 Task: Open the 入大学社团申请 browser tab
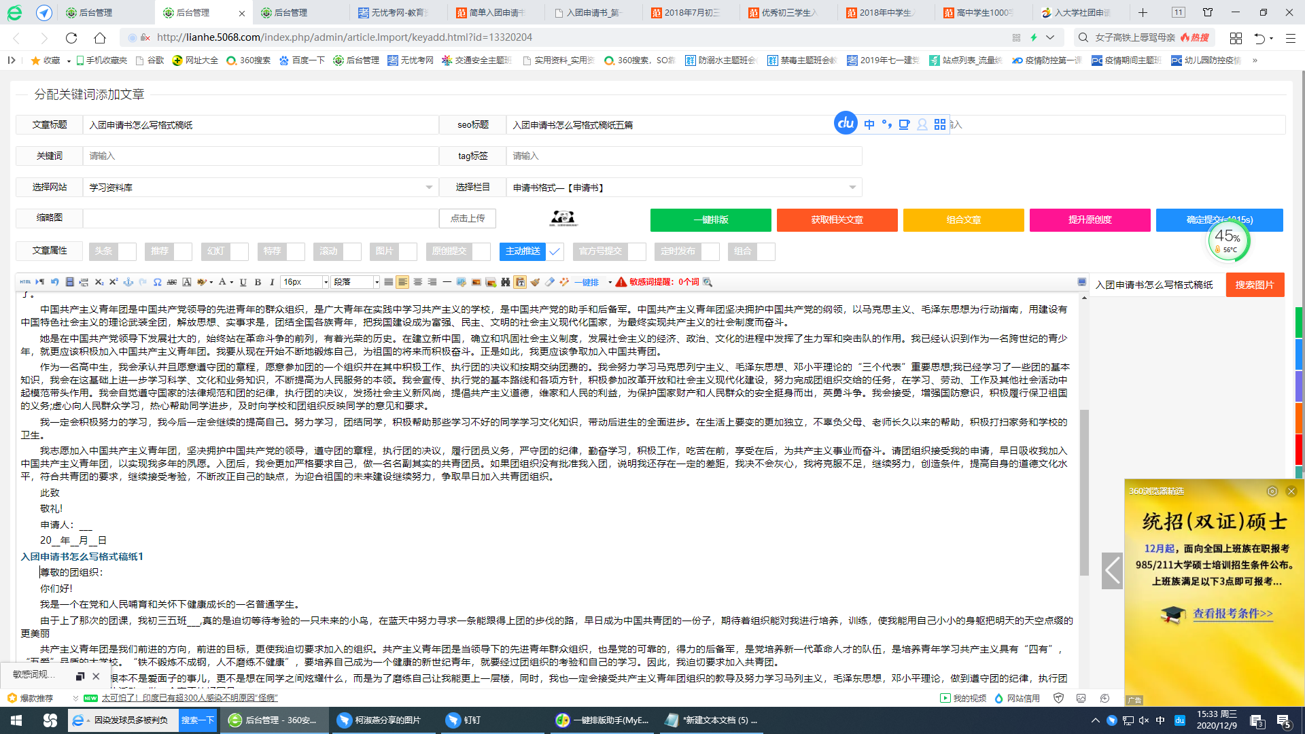click(x=1081, y=13)
